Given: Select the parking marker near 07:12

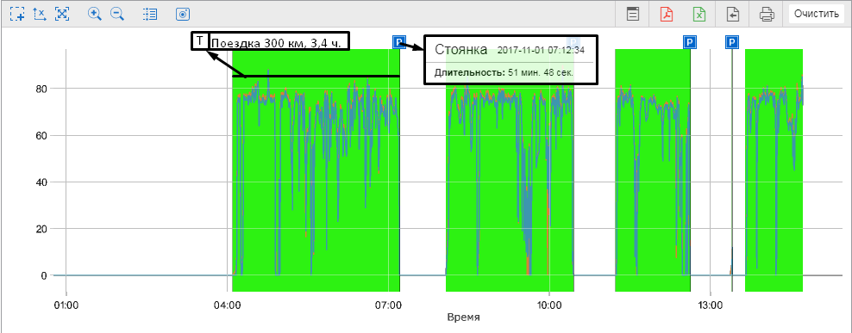Looking at the screenshot, I should click(x=399, y=42).
